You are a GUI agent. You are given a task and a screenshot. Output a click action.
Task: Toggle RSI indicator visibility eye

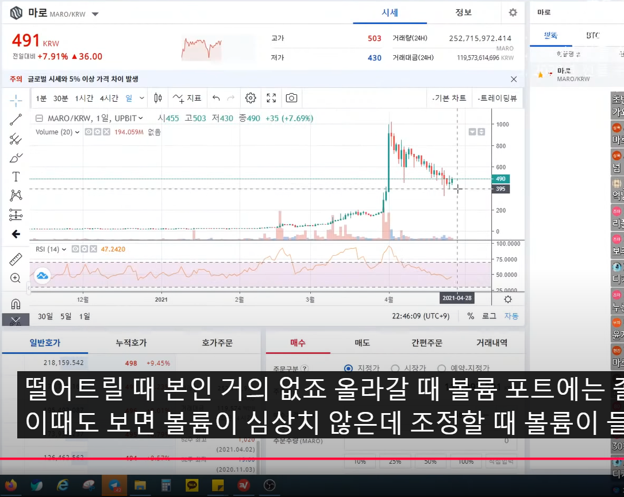(x=75, y=249)
